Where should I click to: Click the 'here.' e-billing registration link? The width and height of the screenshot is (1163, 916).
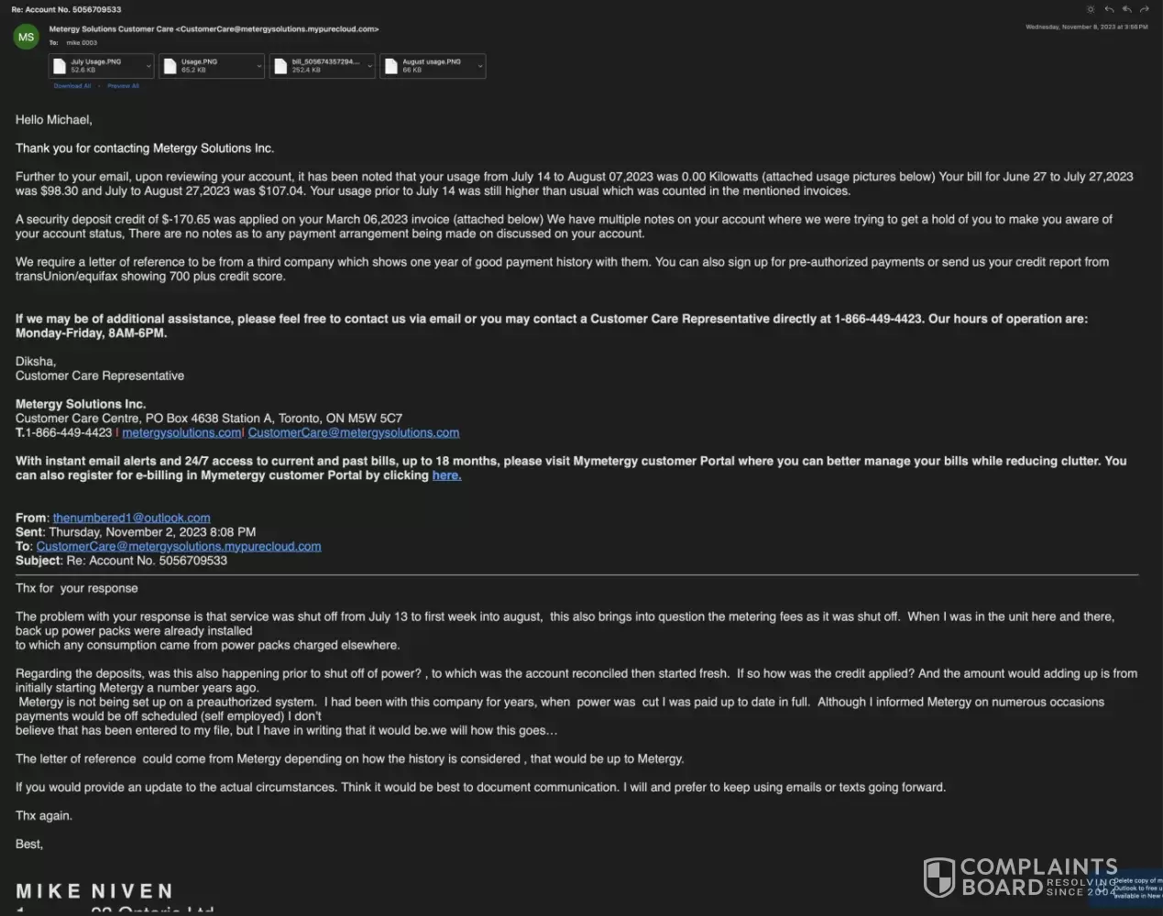(446, 475)
